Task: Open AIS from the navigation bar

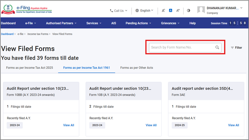Action: click(113, 23)
